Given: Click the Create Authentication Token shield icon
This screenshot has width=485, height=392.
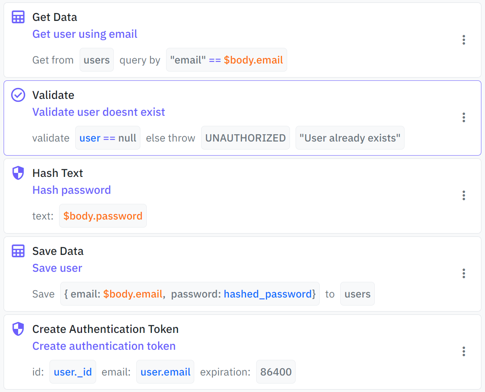Looking at the screenshot, I should [18, 329].
